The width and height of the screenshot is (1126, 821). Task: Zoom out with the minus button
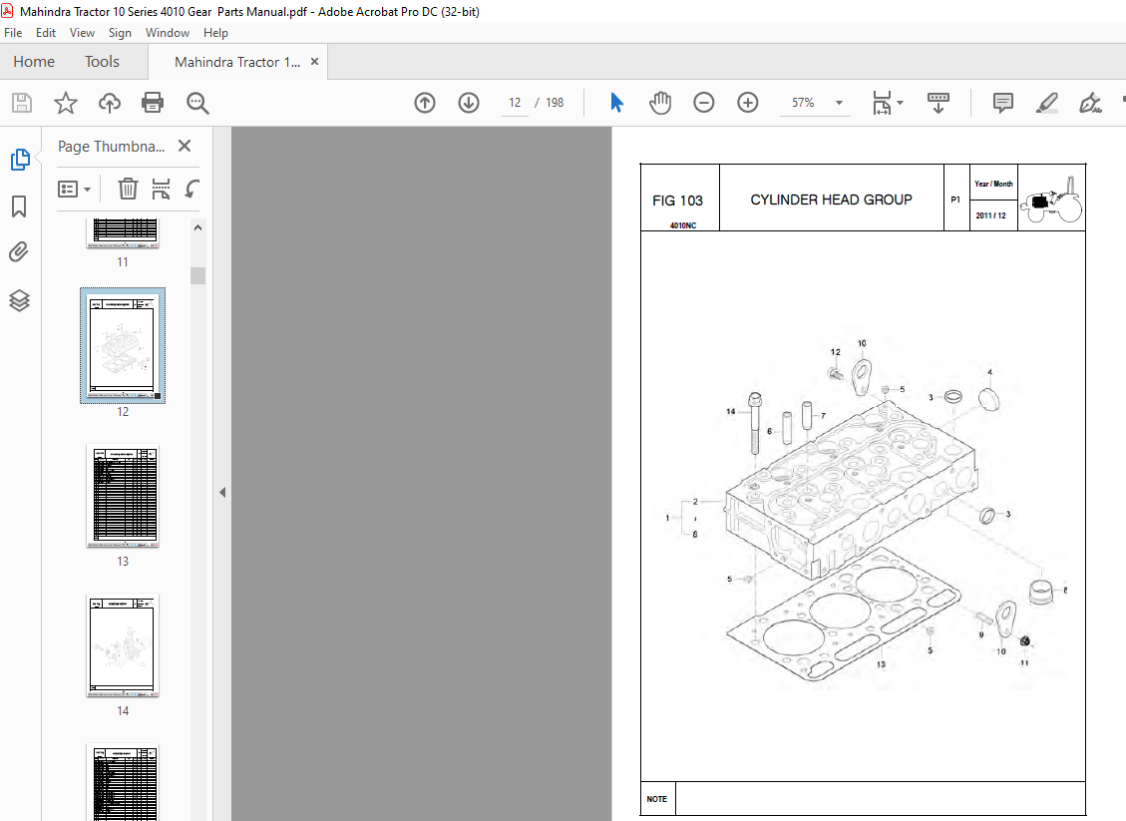(704, 103)
